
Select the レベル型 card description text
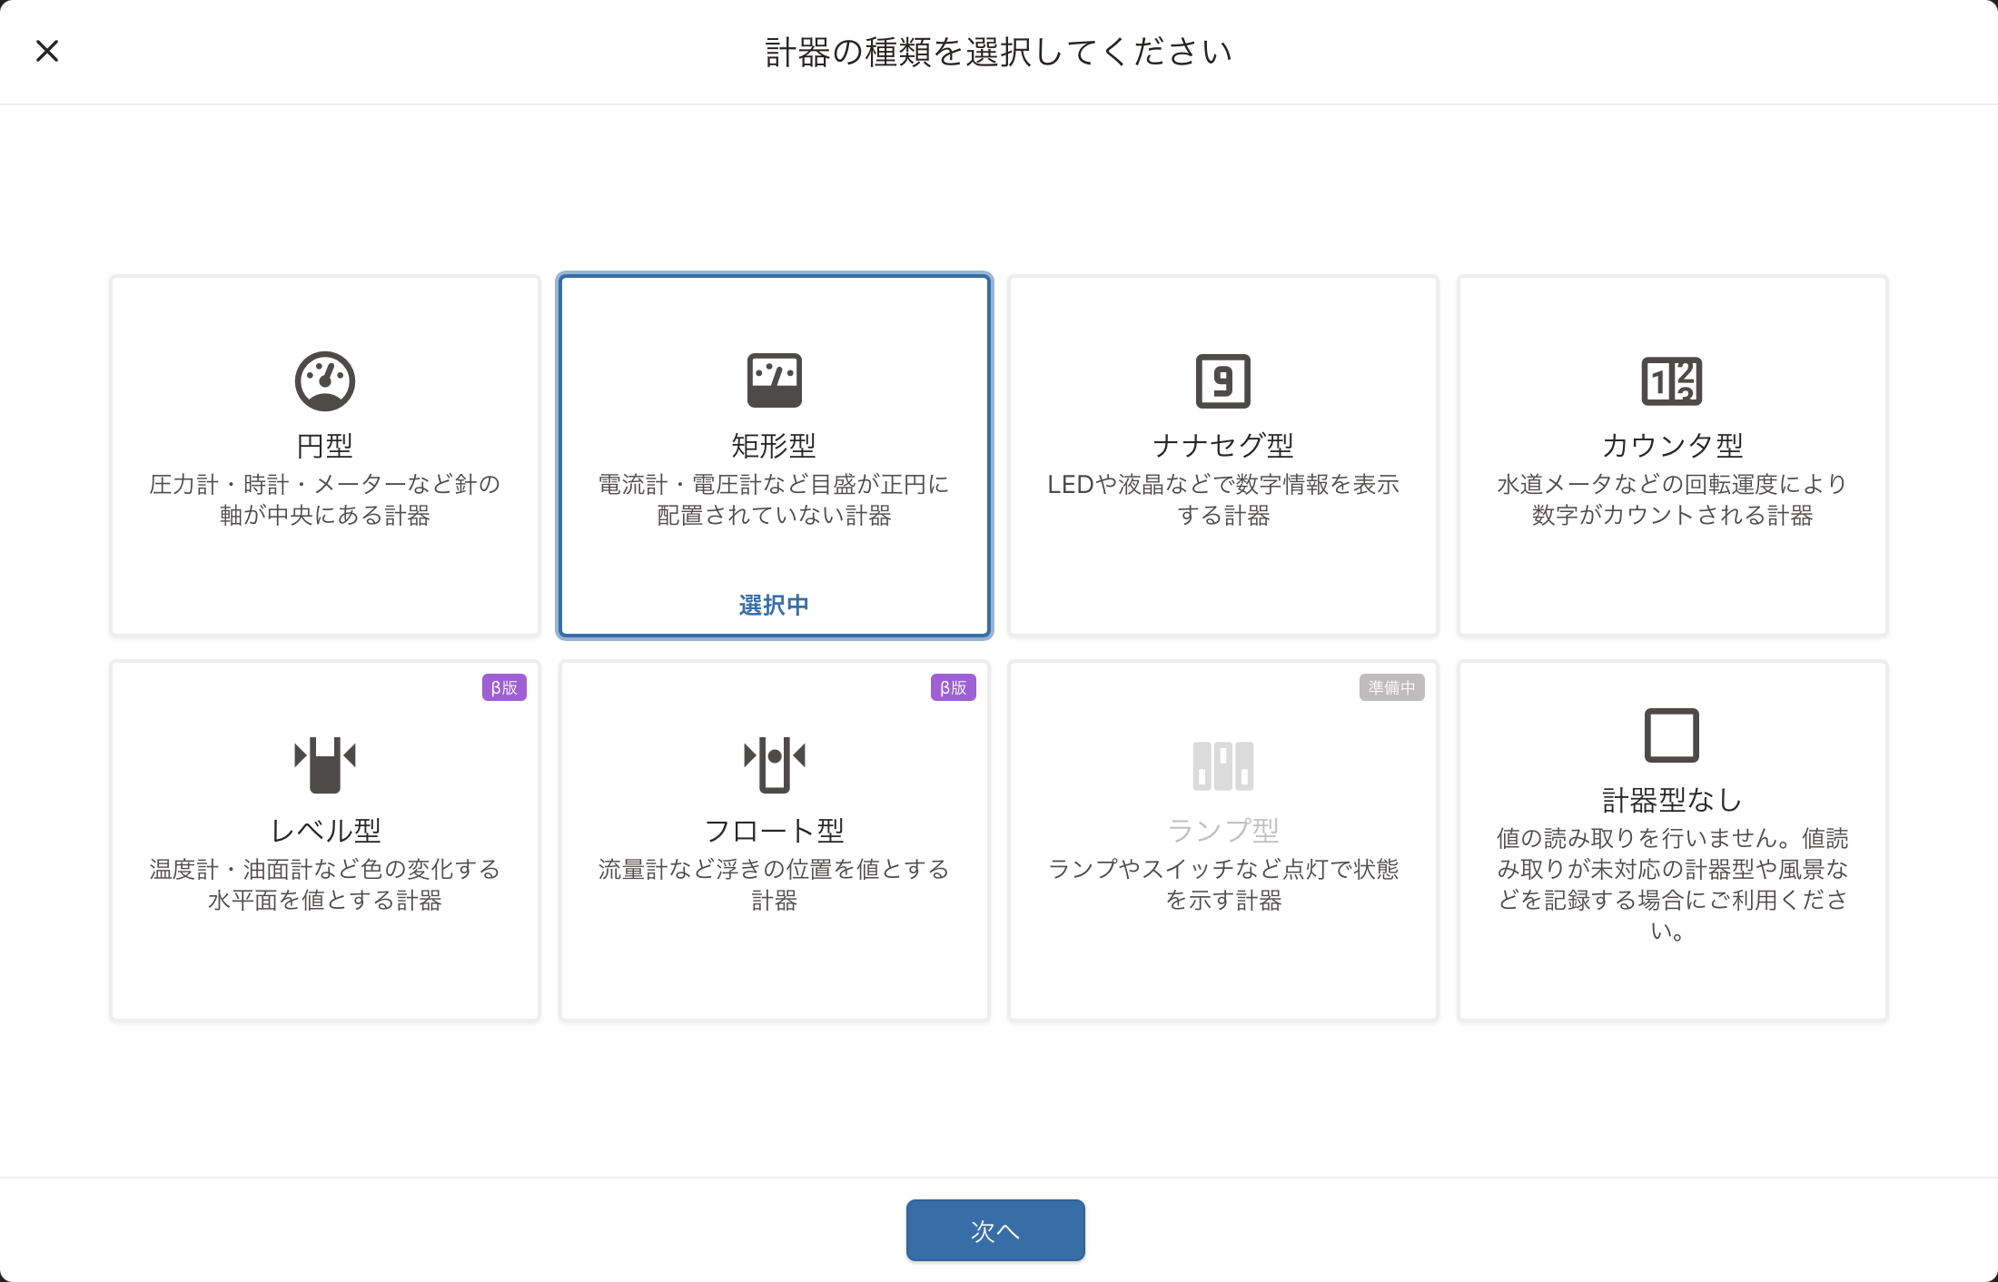[324, 884]
